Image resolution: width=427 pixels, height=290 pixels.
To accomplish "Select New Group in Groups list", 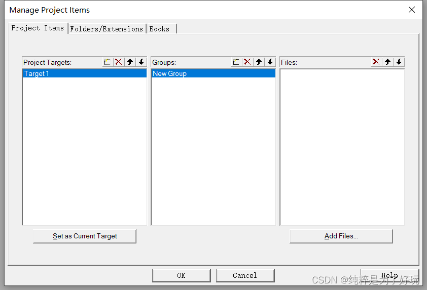I will tap(213, 73).
